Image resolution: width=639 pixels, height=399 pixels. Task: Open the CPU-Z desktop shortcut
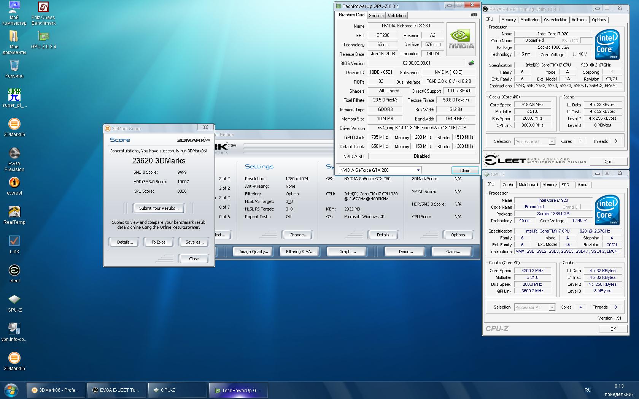(14, 303)
